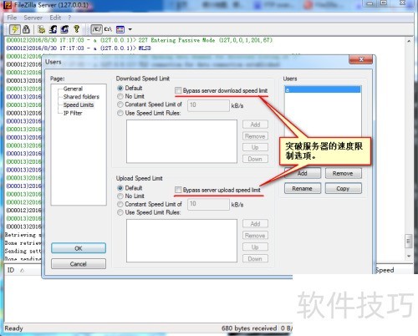Click 'Ready' in status bar

coord(13,328)
